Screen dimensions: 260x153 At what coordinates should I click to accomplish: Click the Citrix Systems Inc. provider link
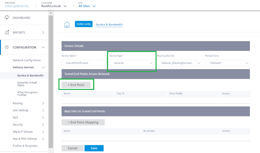tap(17, 6)
